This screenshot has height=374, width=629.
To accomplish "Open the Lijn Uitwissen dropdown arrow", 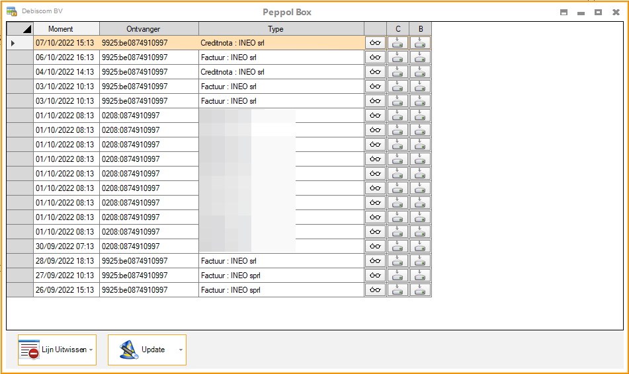I will (x=91, y=350).
